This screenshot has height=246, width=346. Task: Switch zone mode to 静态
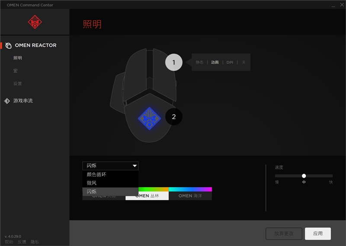pyautogui.click(x=199, y=62)
